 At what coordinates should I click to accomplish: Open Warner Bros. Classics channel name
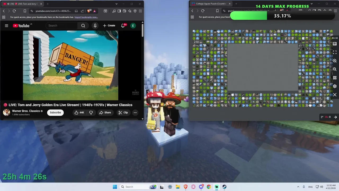point(26,111)
